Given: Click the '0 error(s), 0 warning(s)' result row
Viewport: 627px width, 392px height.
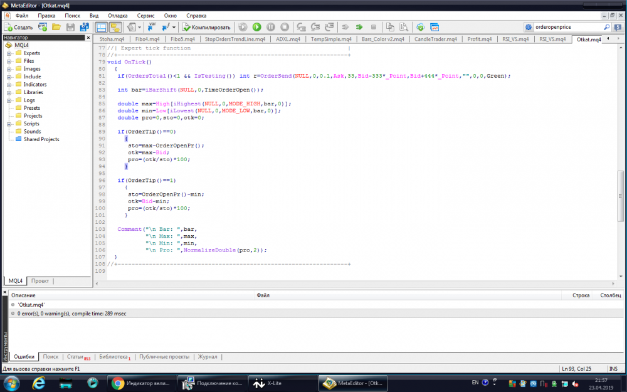Looking at the screenshot, I should pos(316,314).
